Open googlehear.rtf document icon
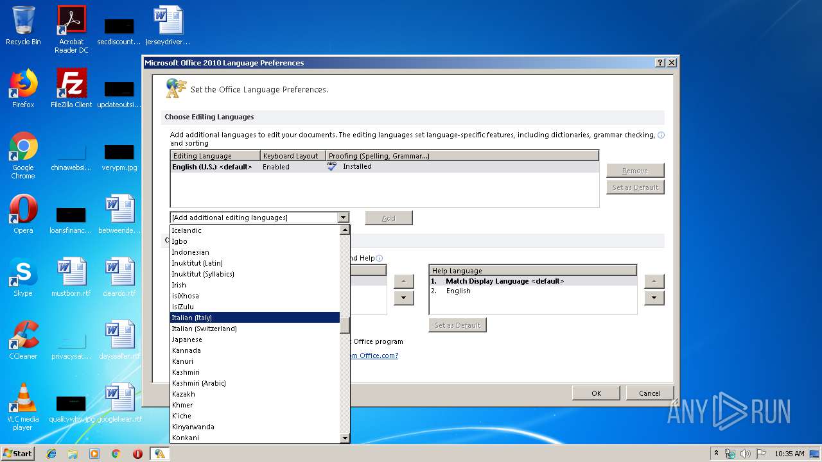 (119, 403)
